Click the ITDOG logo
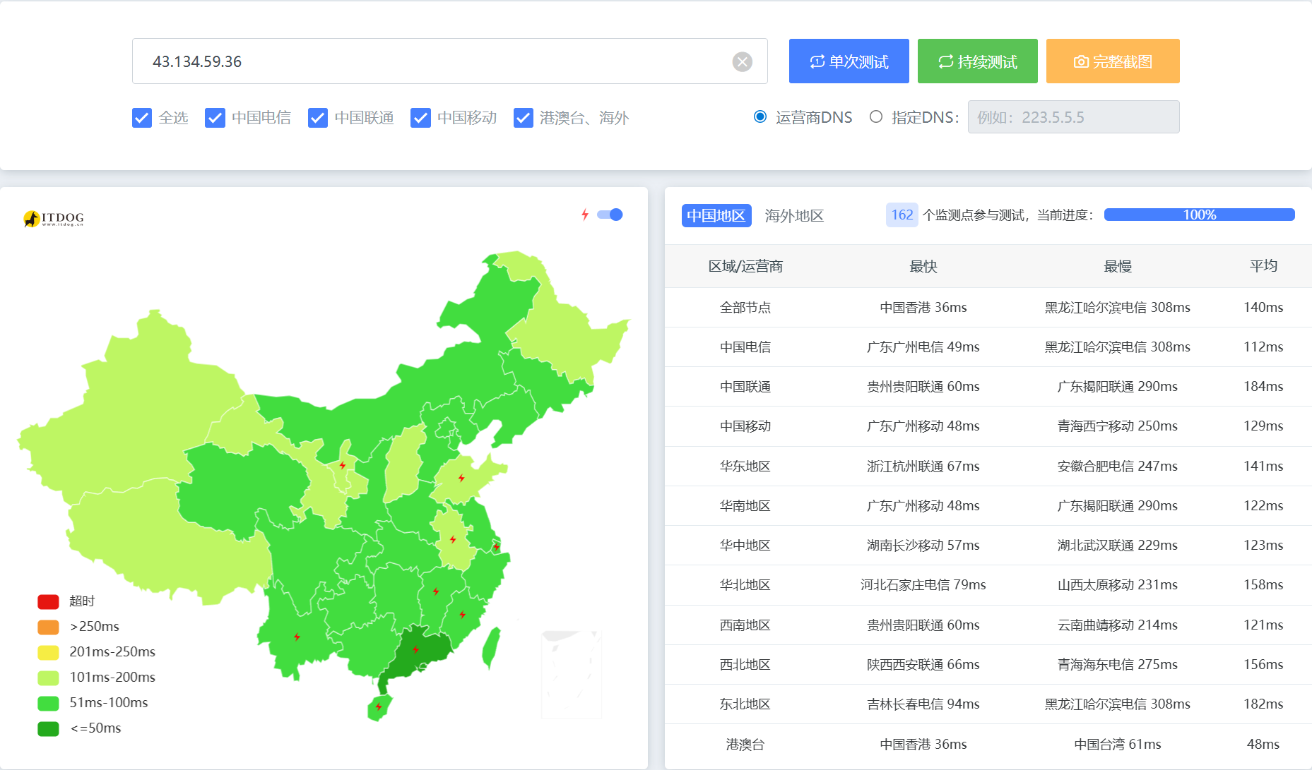Viewport: 1312px width, 770px height. [54, 219]
